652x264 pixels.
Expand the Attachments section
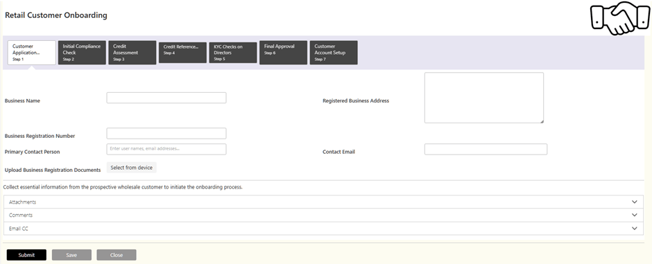point(323,202)
